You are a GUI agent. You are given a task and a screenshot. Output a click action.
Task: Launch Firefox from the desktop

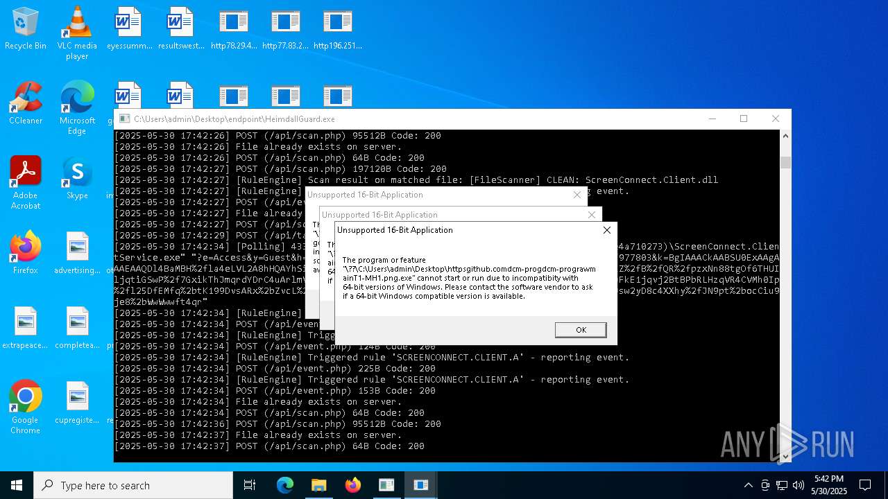point(26,253)
